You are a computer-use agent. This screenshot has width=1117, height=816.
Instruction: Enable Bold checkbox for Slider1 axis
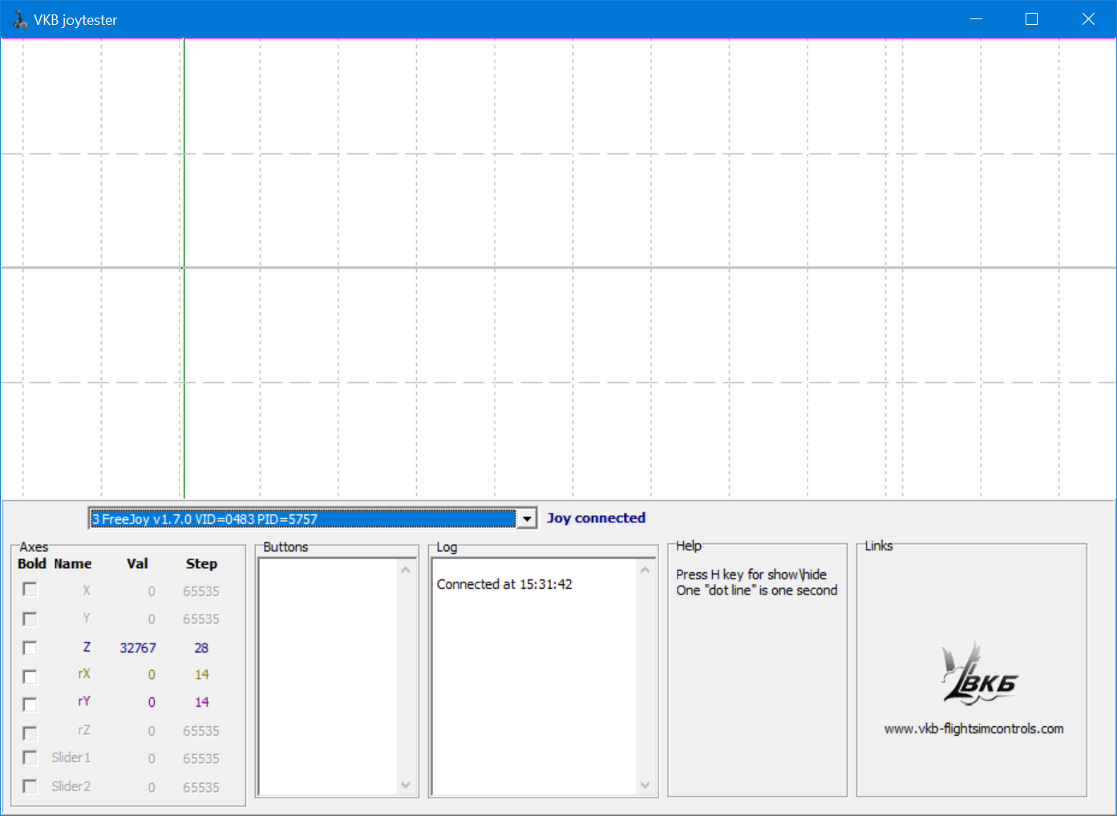(30, 757)
